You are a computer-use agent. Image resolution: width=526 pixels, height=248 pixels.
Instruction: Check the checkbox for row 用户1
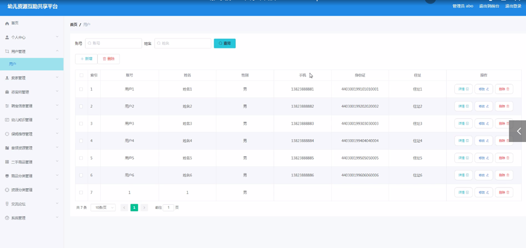click(x=82, y=89)
